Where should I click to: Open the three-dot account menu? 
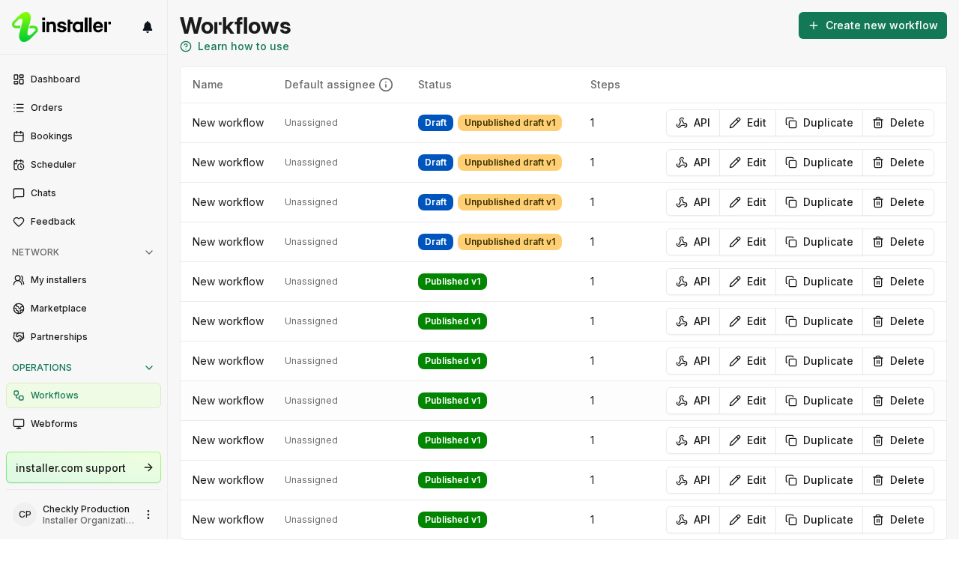pyautogui.click(x=148, y=515)
